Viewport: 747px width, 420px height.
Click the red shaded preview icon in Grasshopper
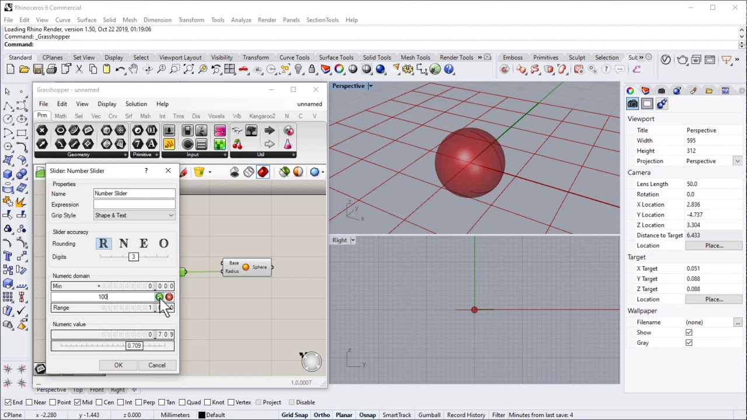[263, 172]
